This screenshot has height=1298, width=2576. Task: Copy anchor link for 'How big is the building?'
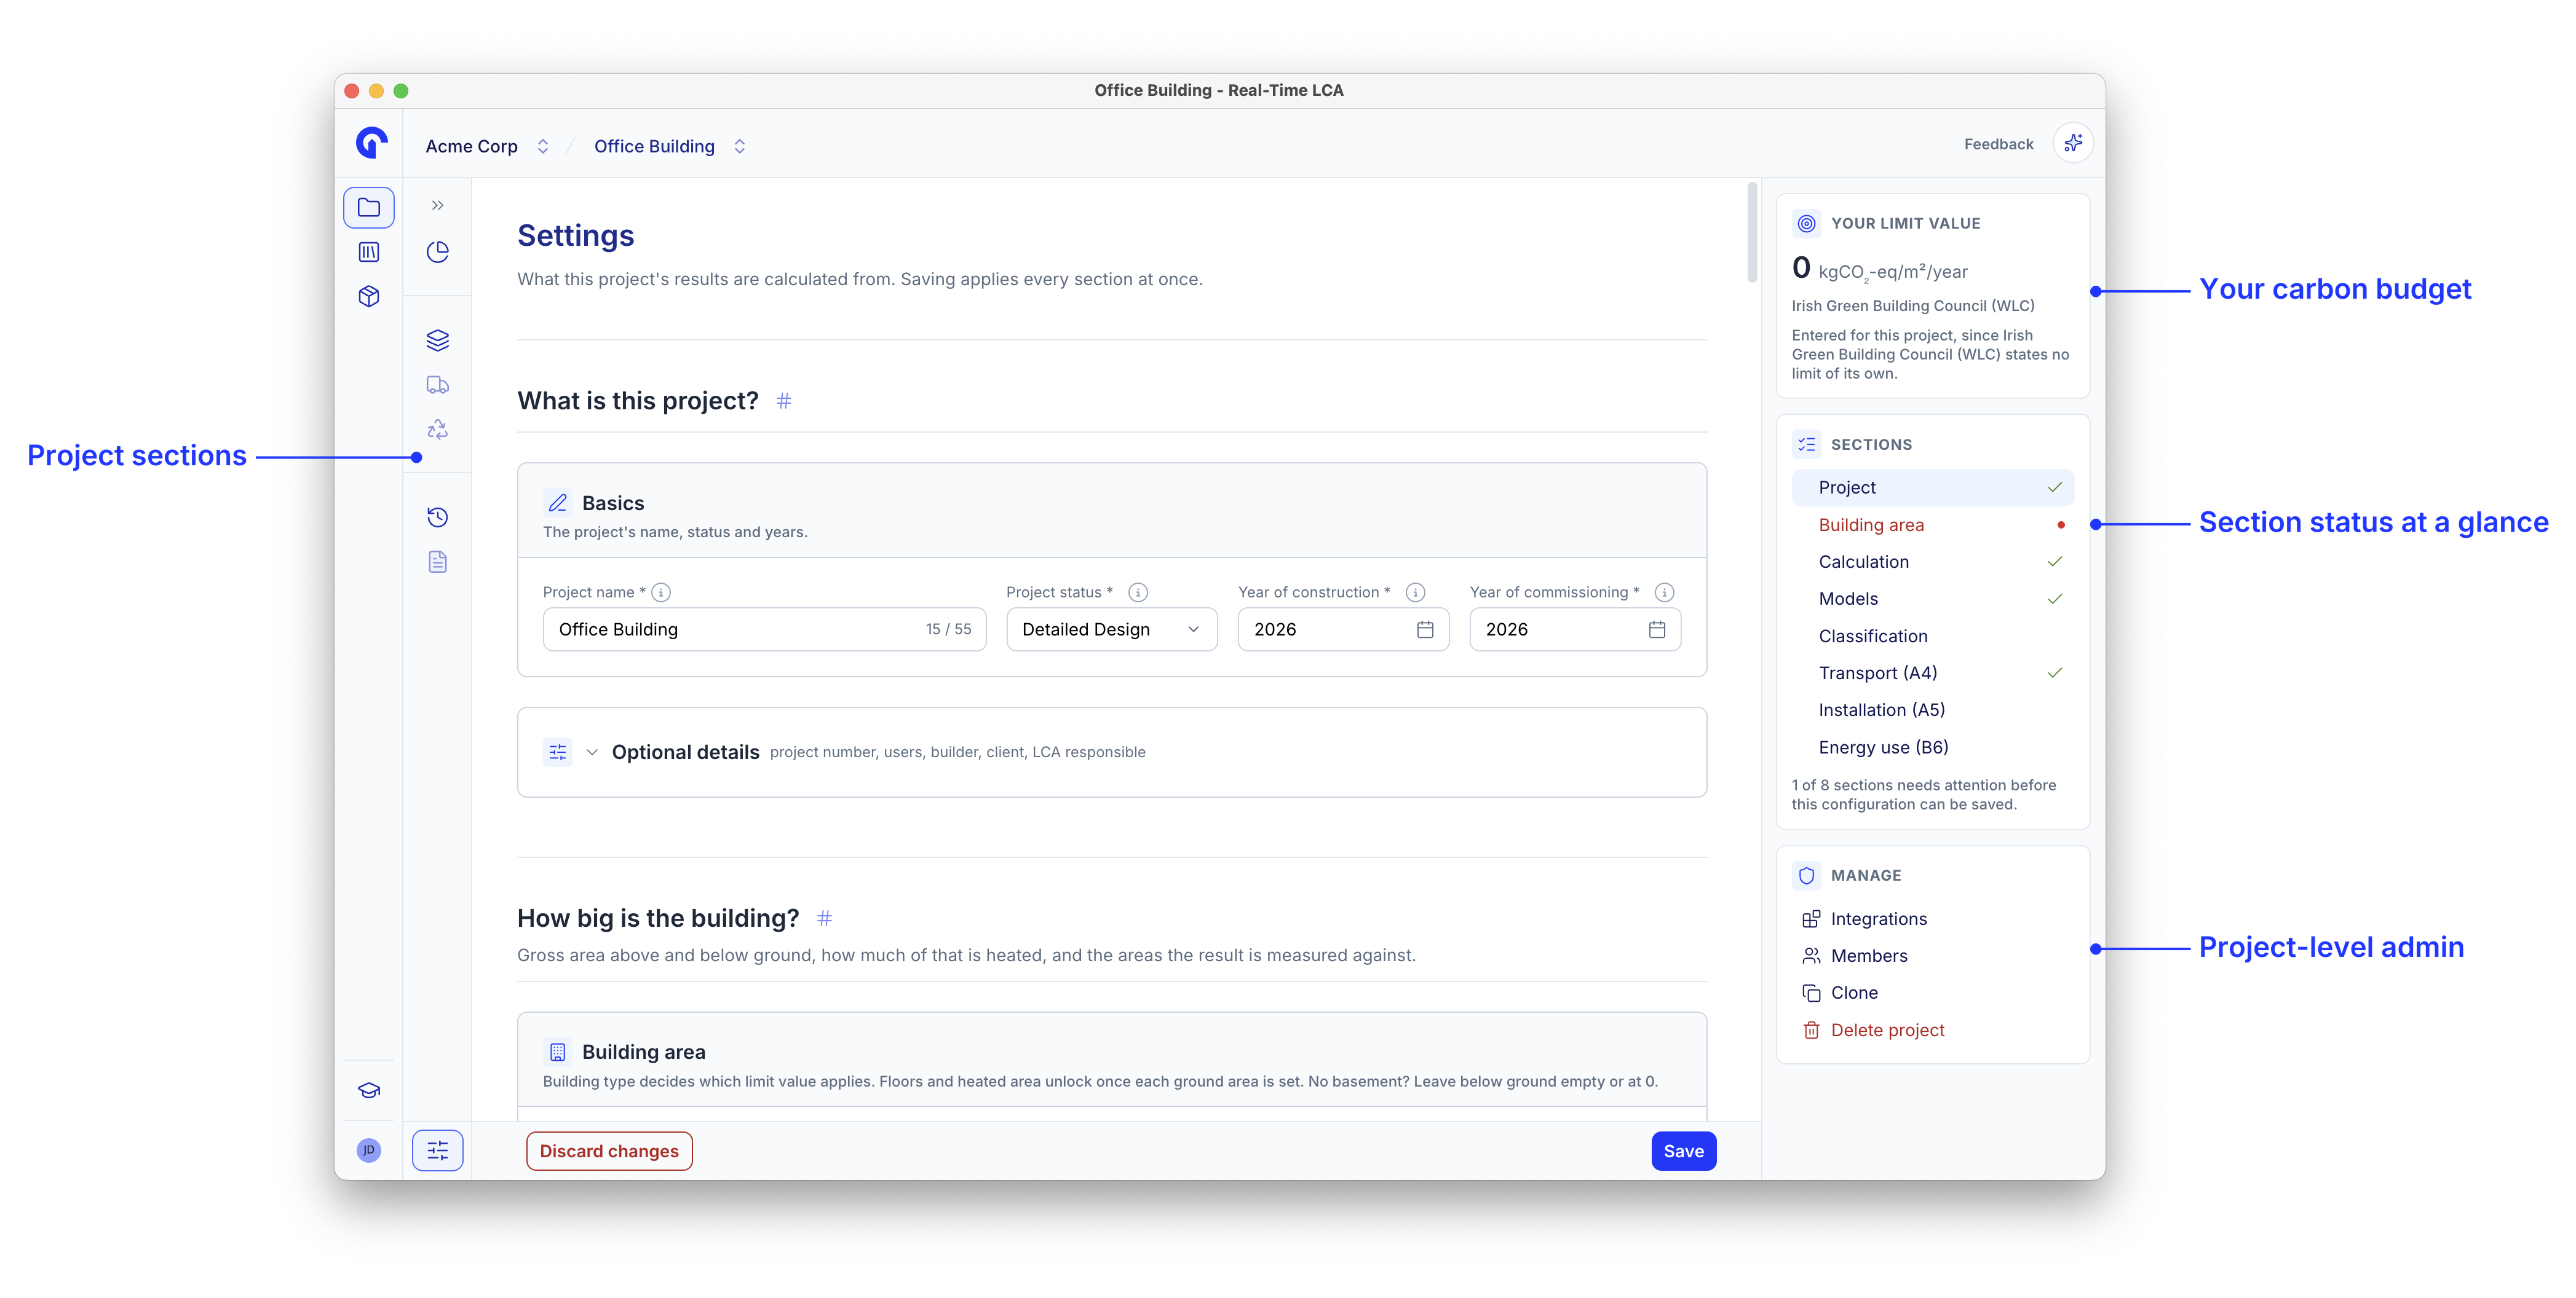click(x=824, y=918)
